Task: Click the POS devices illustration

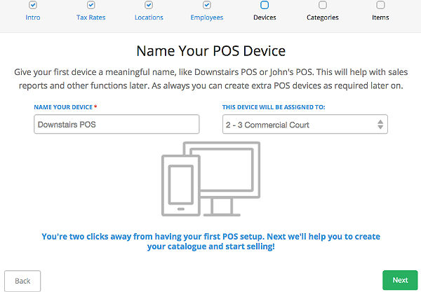Action: [210, 179]
